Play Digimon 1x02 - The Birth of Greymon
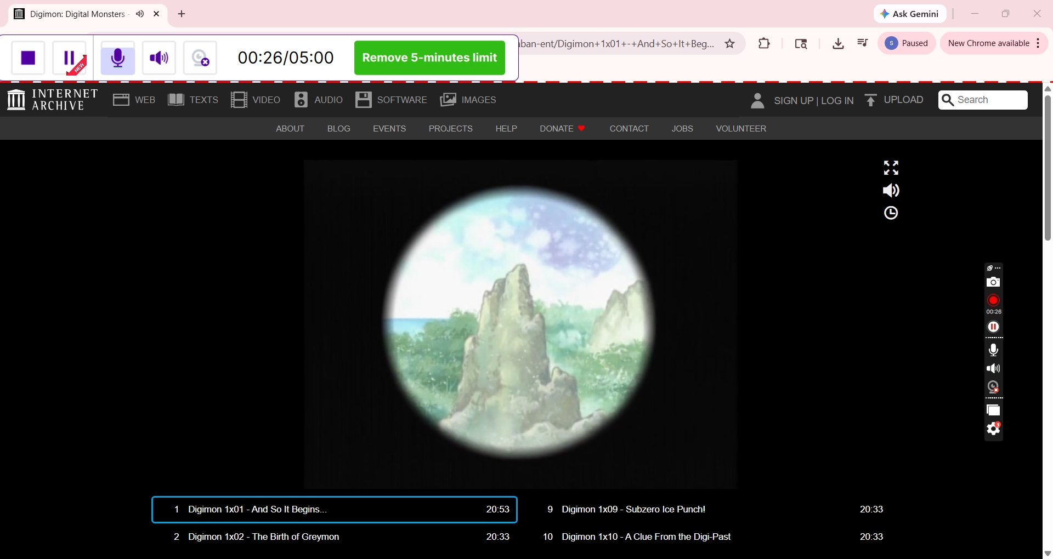This screenshot has width=1053, height=559. (263, 537)
